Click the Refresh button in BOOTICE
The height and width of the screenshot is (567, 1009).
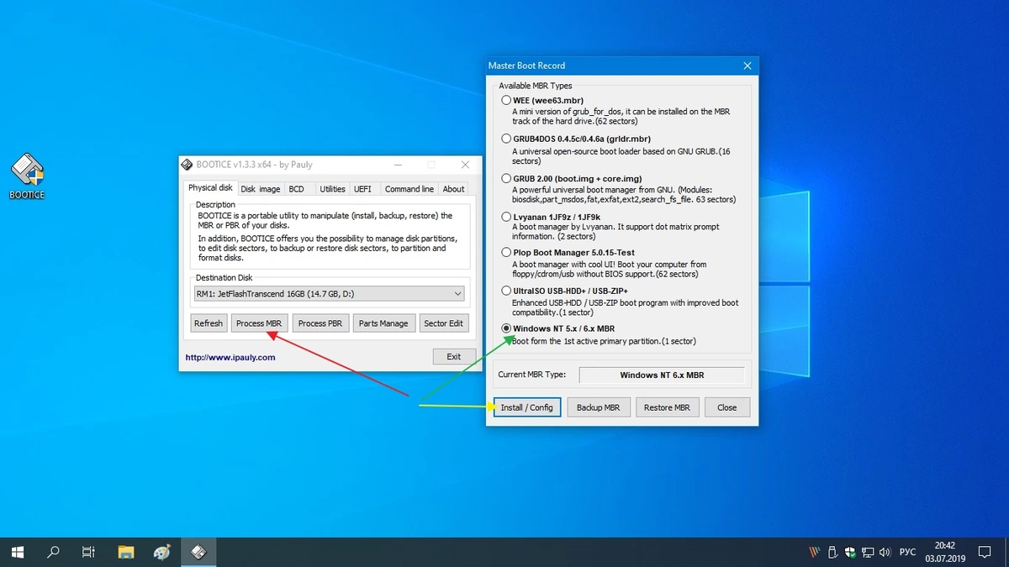tap(209, 323)
